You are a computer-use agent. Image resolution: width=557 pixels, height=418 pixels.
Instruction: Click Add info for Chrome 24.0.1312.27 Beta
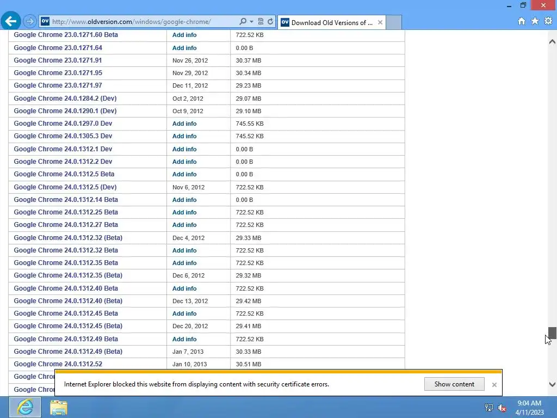point(184,225)
